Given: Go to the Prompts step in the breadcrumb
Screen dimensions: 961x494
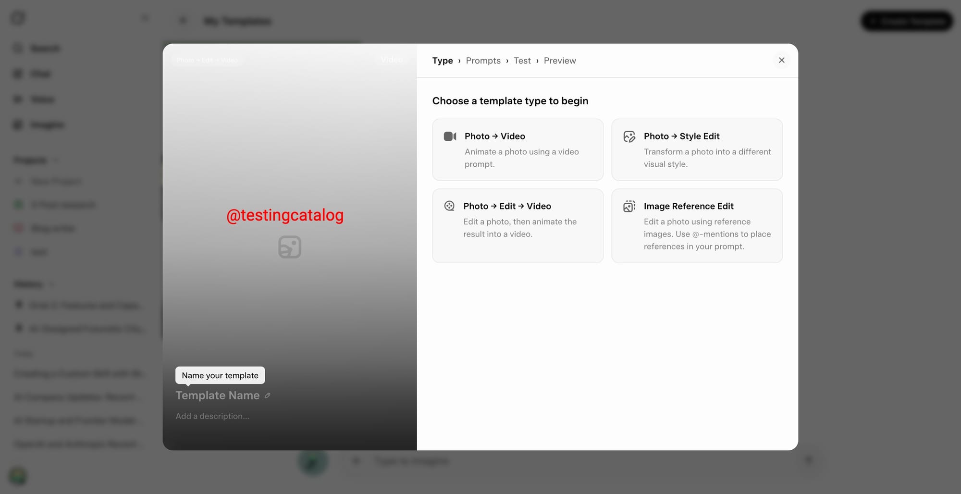Looking at the screenshot, I should [x=483, y=61].
